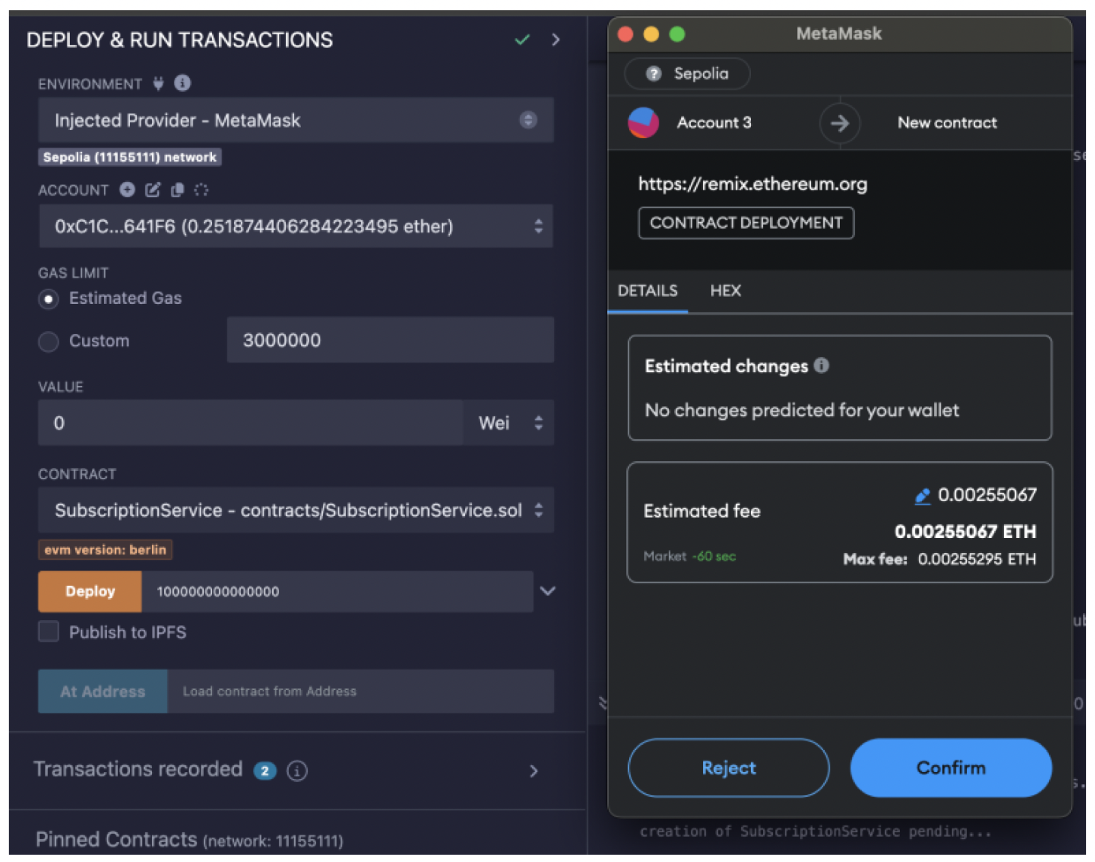Select the Custom gas limit option
The image size is (1095, 862).
[49, 341]
